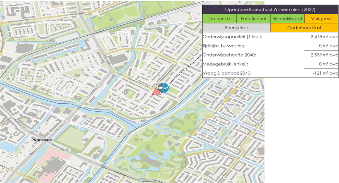Switch to the Functioneel tile
The image size is (339, 183).
click(253, 19)
